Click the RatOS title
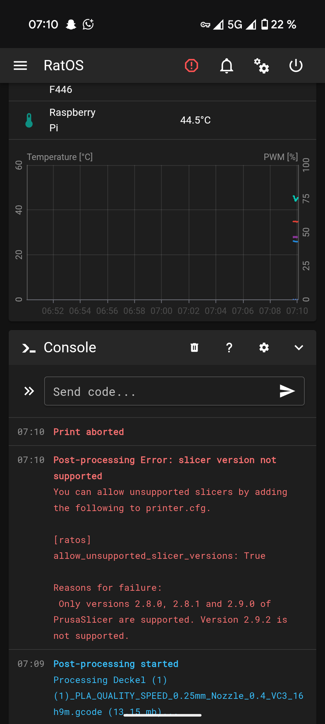The height and width of the screenshot is (724, 325). pos(64,65)
